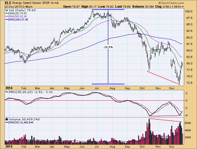This screenshot has width=197, height=149.
Task: Click the 72.5 price axis label
Action: point(189,83)
